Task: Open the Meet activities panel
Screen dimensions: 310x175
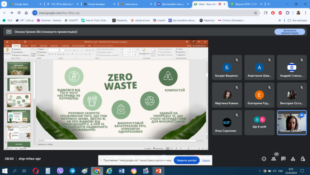Action: coord(293,159)
